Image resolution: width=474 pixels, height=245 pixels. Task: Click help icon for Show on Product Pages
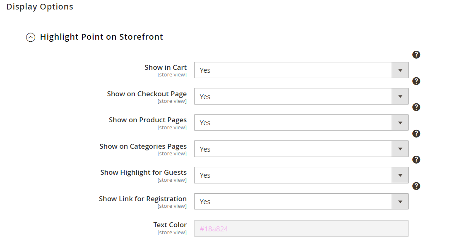pos(416,107)
